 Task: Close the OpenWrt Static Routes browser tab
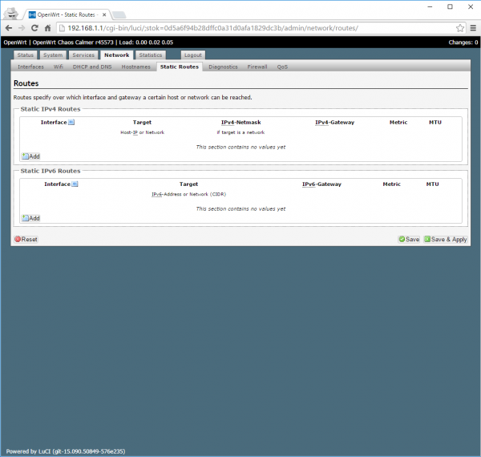pyautogui.click(x=103, y=14)
